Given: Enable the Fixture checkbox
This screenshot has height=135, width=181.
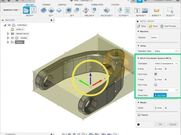Looking at the screenshot, I should pyautogui.click(x=139, y=115).
